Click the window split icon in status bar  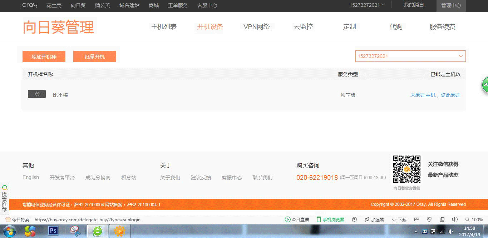point(442,219)
